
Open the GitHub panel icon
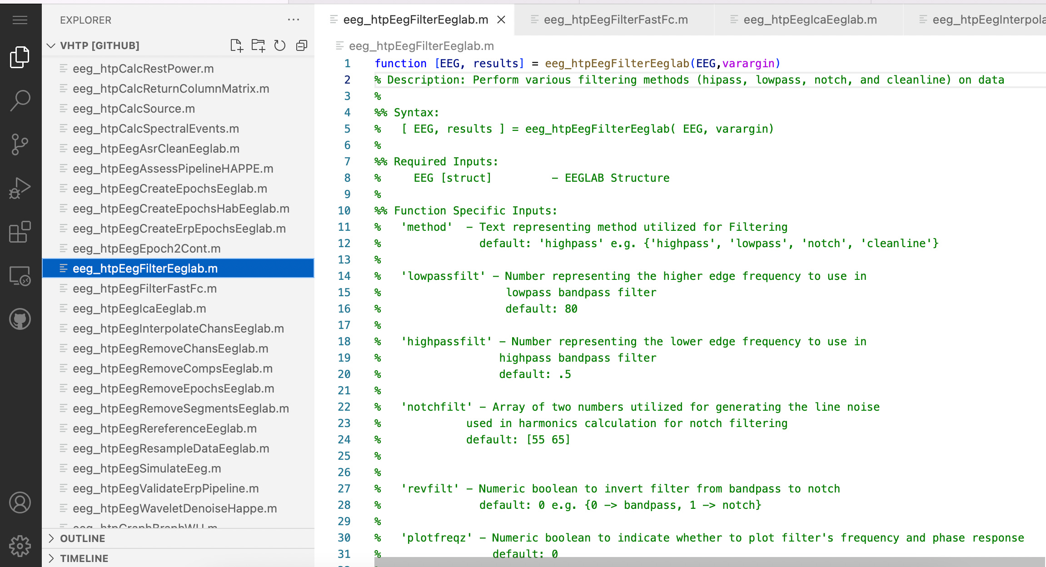click(20, 319)
